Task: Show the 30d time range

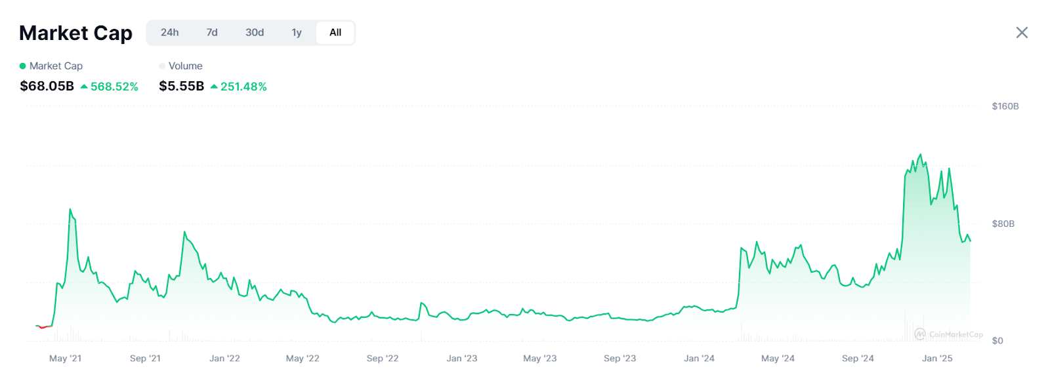Action: click(x=255, y=33)
